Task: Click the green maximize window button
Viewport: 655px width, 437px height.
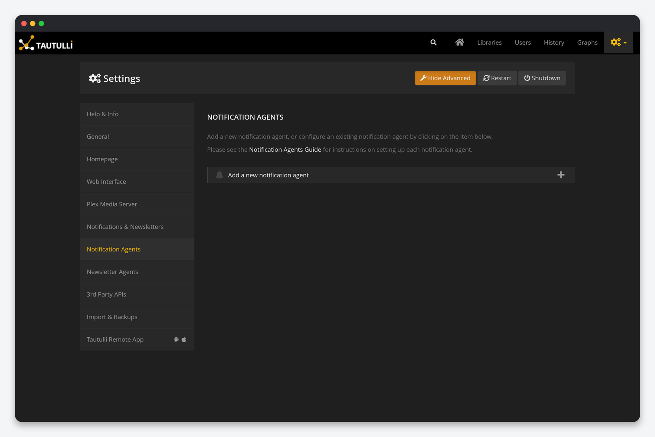Action: [x=41, y=23]
